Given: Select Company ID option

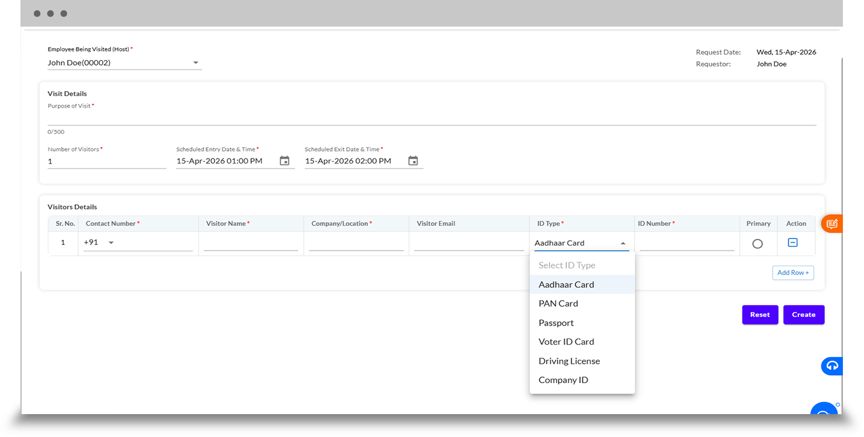Looking at the screenshot, I should (x=563, y=380).
